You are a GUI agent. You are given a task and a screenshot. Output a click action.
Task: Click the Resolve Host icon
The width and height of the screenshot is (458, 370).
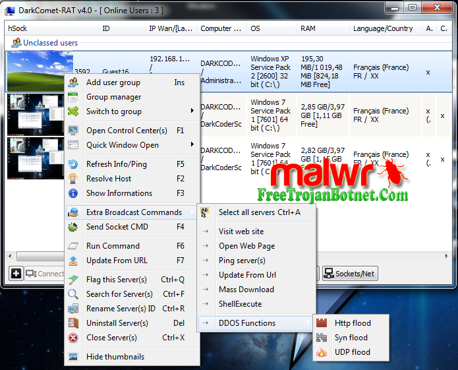(x=73, y=179)
